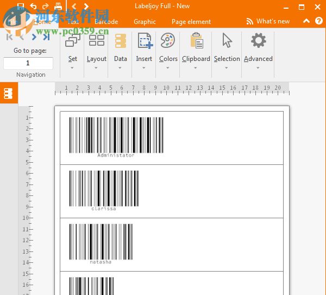Image resolution: width=326 pixels, height=295 pixels.
Task: Expand the Insert dropdown arrow
Action: click(143, 67)
